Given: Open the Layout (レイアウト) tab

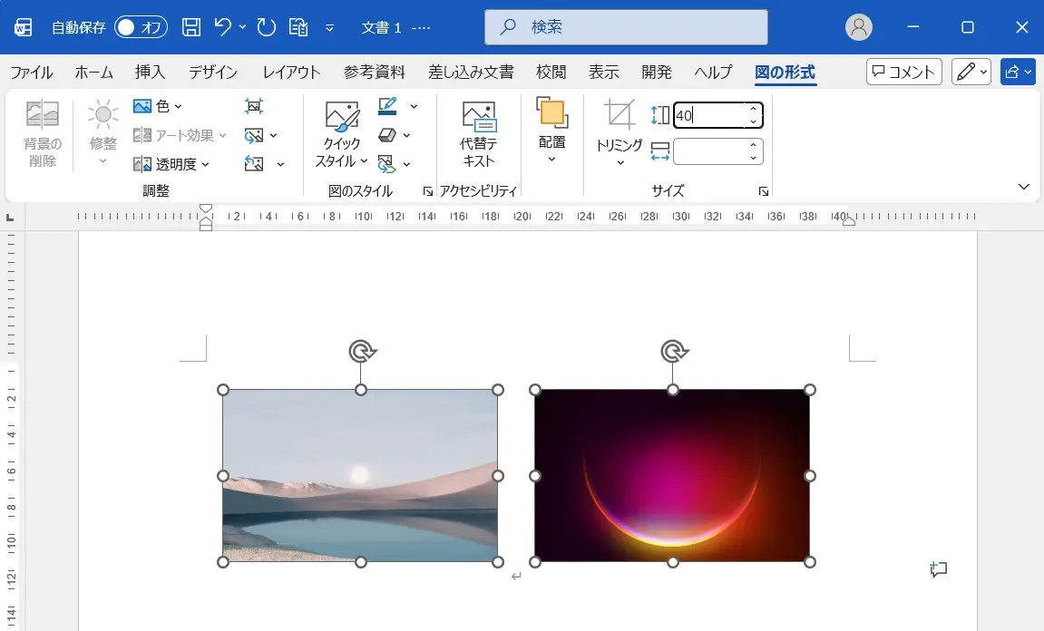Looking at the screenshot, I should pos(291,72).
